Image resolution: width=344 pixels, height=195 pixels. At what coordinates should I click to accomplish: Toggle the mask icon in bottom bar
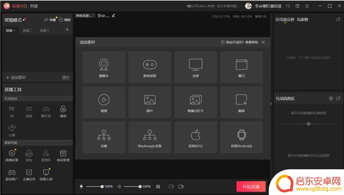tap(171, 186)
